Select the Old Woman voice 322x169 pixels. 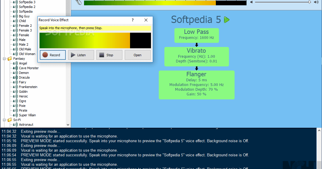(x=27, y=54)
